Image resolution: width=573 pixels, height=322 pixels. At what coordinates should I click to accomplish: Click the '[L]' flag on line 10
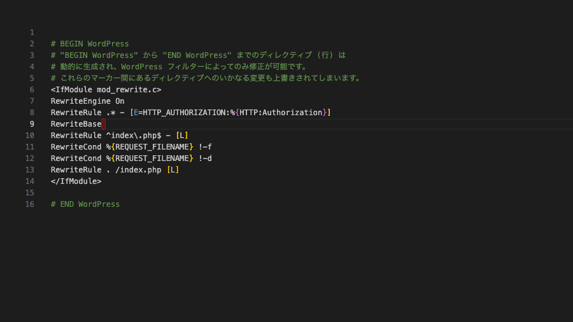(x=182, y=136)
